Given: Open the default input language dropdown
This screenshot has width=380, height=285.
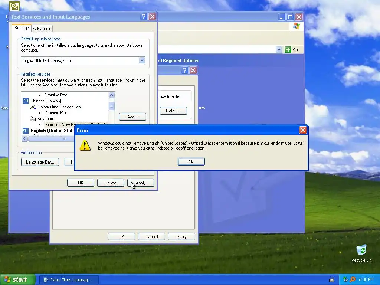Looking at the screenshot, I should 142,60.
